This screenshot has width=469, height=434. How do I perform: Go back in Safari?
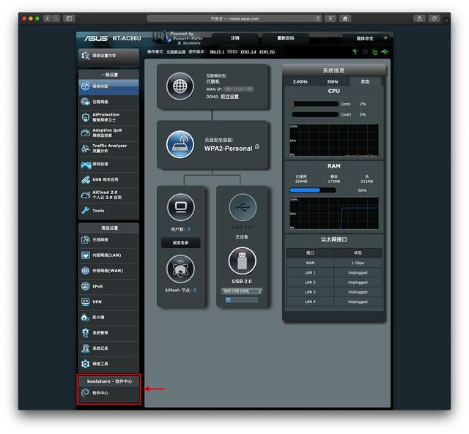point(48,18)
